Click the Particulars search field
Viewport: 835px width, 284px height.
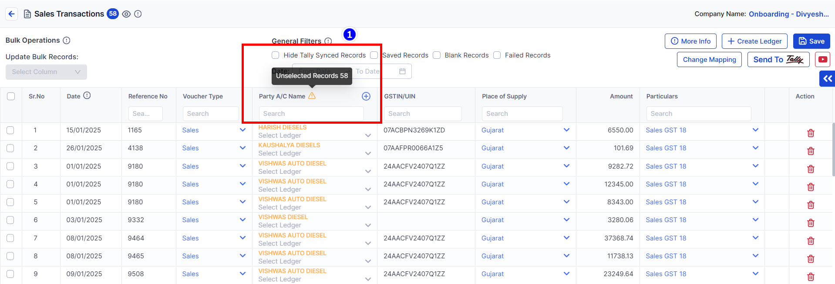click(699, 114)
